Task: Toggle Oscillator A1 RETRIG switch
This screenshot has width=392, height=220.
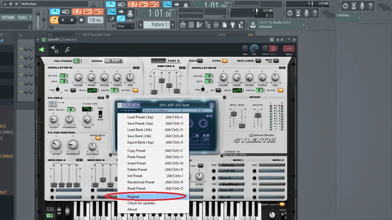Action: tap(135, 90)
